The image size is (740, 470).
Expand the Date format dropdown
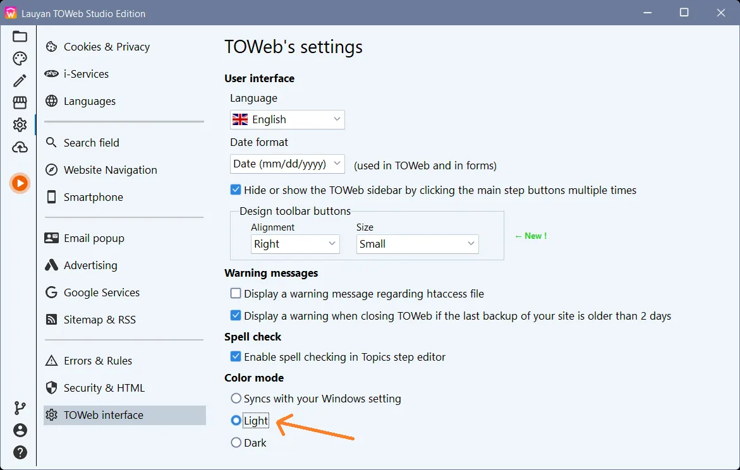pyautogui.click(x=288, y=164)
